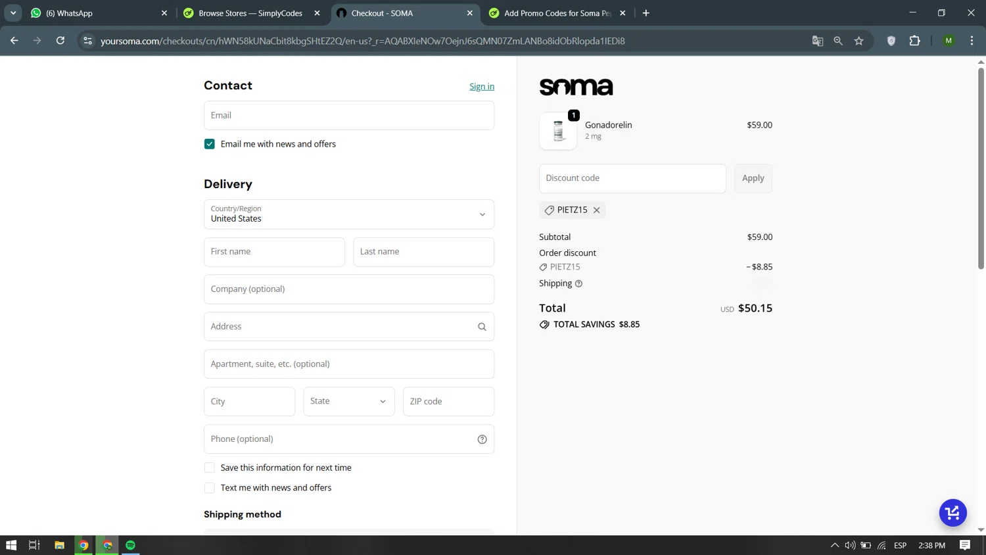986x555 pixels.
Task: Open the Country/Region dropdown
Action: (x=349, y=214)
